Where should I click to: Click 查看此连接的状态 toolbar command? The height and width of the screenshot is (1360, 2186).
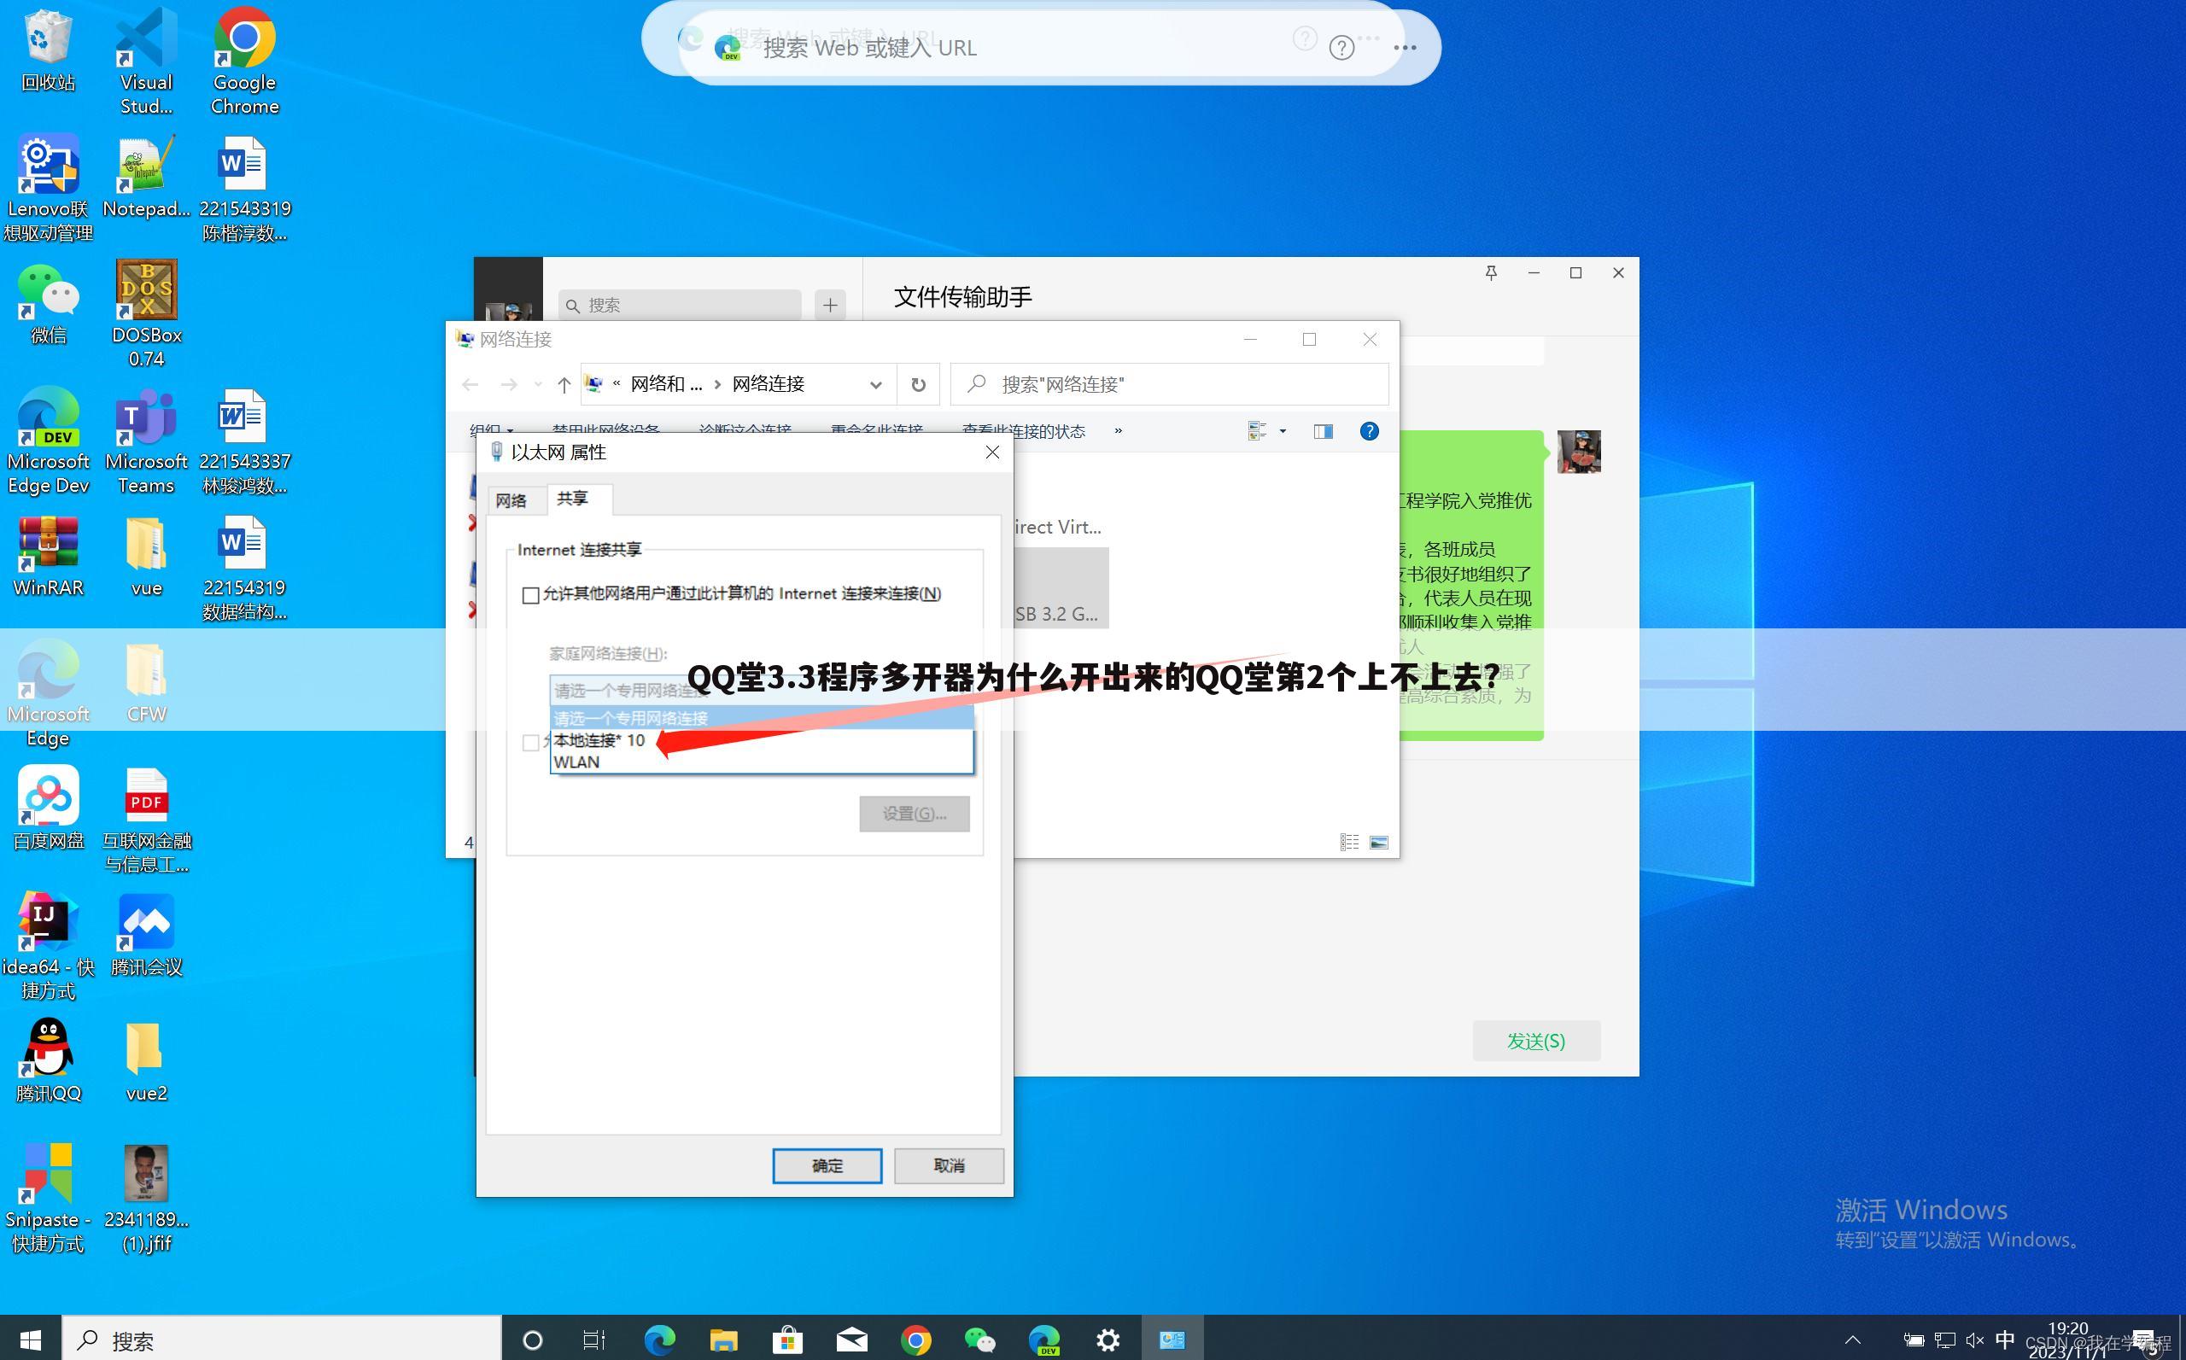tap(1024, 432)
